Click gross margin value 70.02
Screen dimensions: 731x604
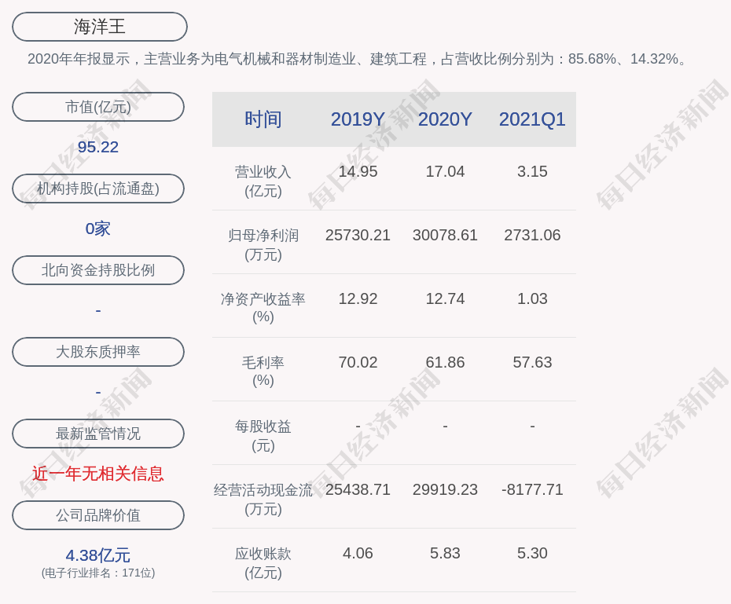pyautogui.click(x=358, y=362)
